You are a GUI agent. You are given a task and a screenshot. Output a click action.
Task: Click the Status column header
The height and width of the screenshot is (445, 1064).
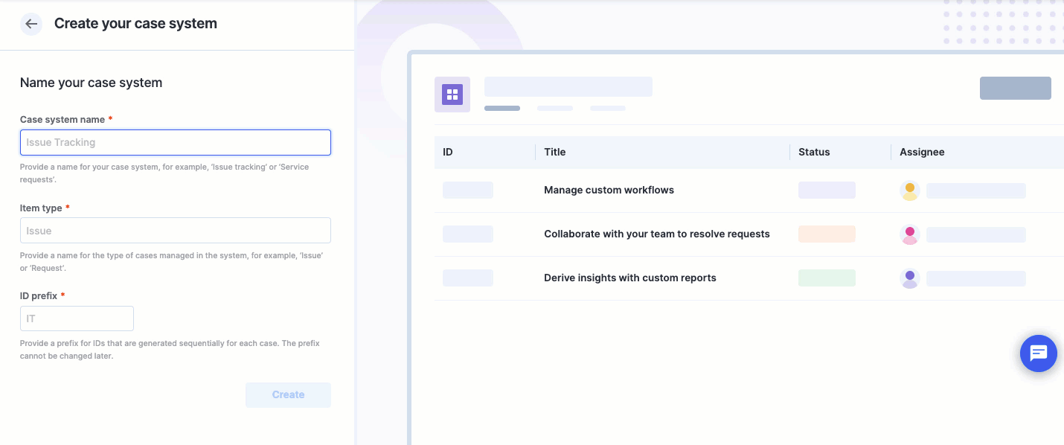[x=814, y=152]
